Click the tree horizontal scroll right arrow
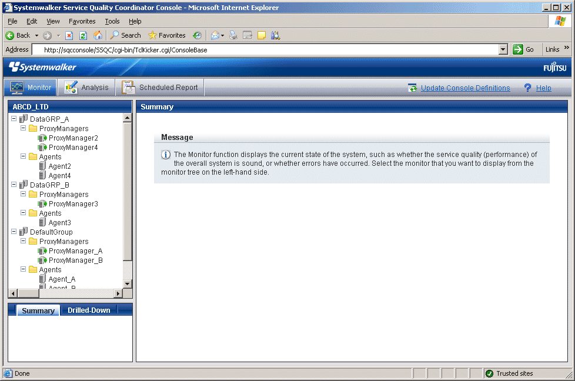 pyautogui.click(x=118, y=293)
